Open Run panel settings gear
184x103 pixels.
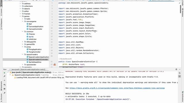(176, 69)
